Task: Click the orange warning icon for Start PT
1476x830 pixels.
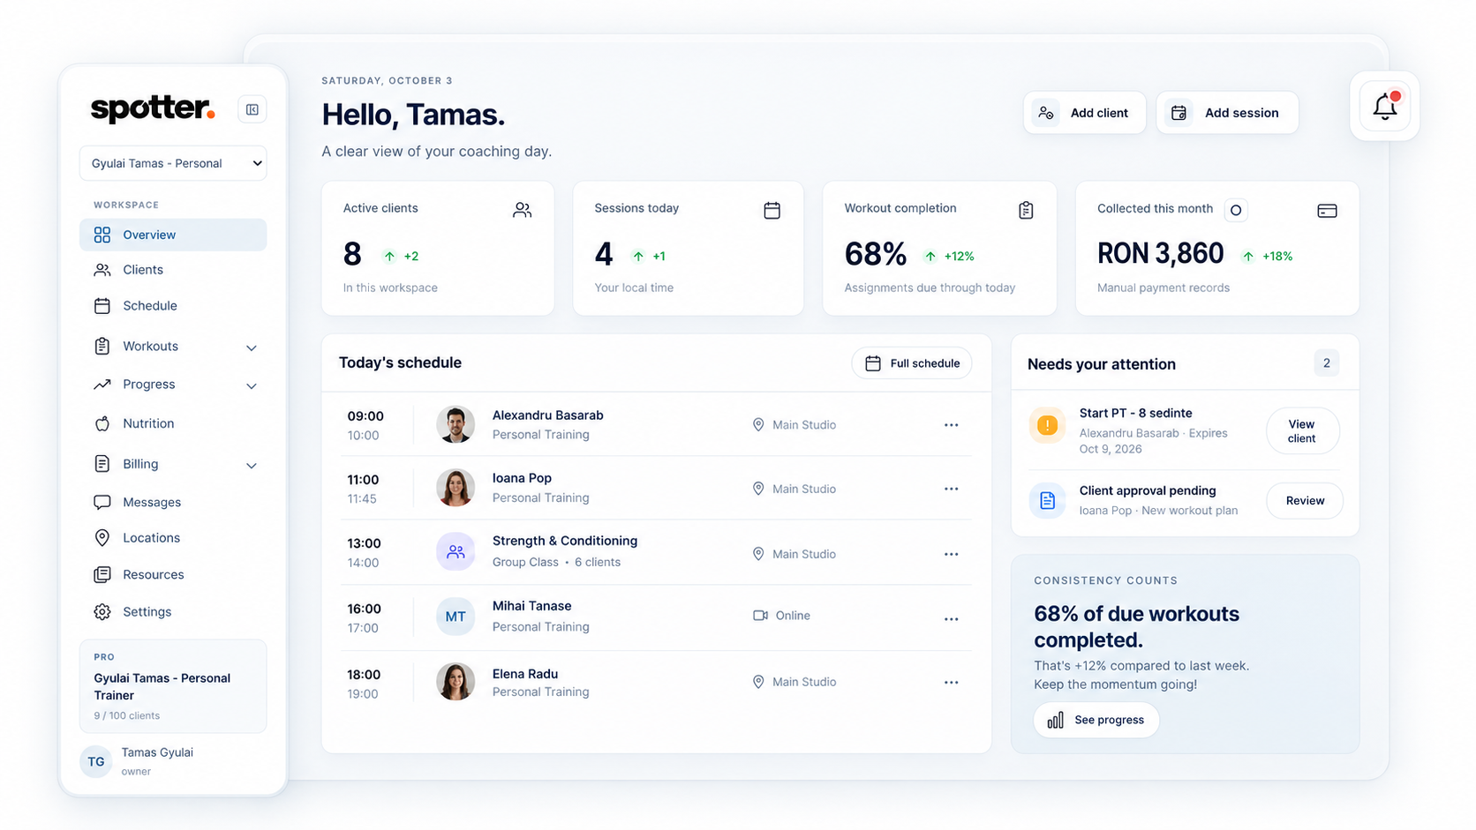Action: 1047,425
